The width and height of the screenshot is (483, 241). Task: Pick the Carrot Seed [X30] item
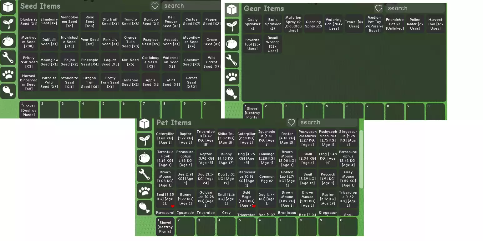tap(191, 82)
